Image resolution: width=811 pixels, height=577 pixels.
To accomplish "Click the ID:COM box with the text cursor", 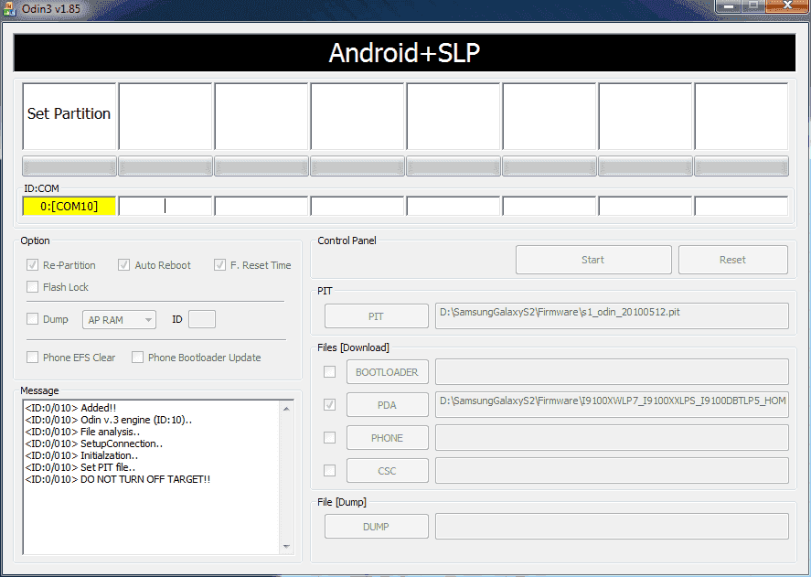I will pos(165,206).
